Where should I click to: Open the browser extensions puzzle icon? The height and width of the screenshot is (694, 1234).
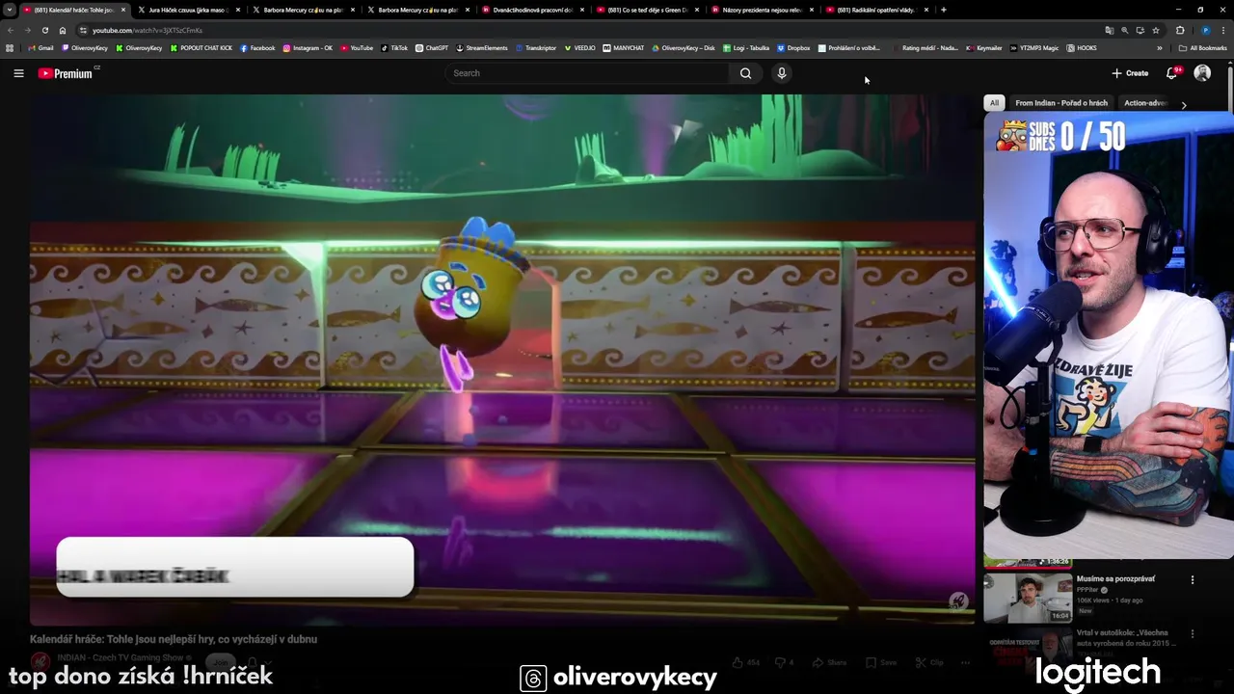point(1180,30)
